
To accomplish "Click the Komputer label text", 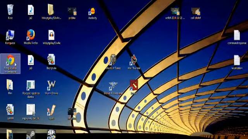I will pos(10,43).
